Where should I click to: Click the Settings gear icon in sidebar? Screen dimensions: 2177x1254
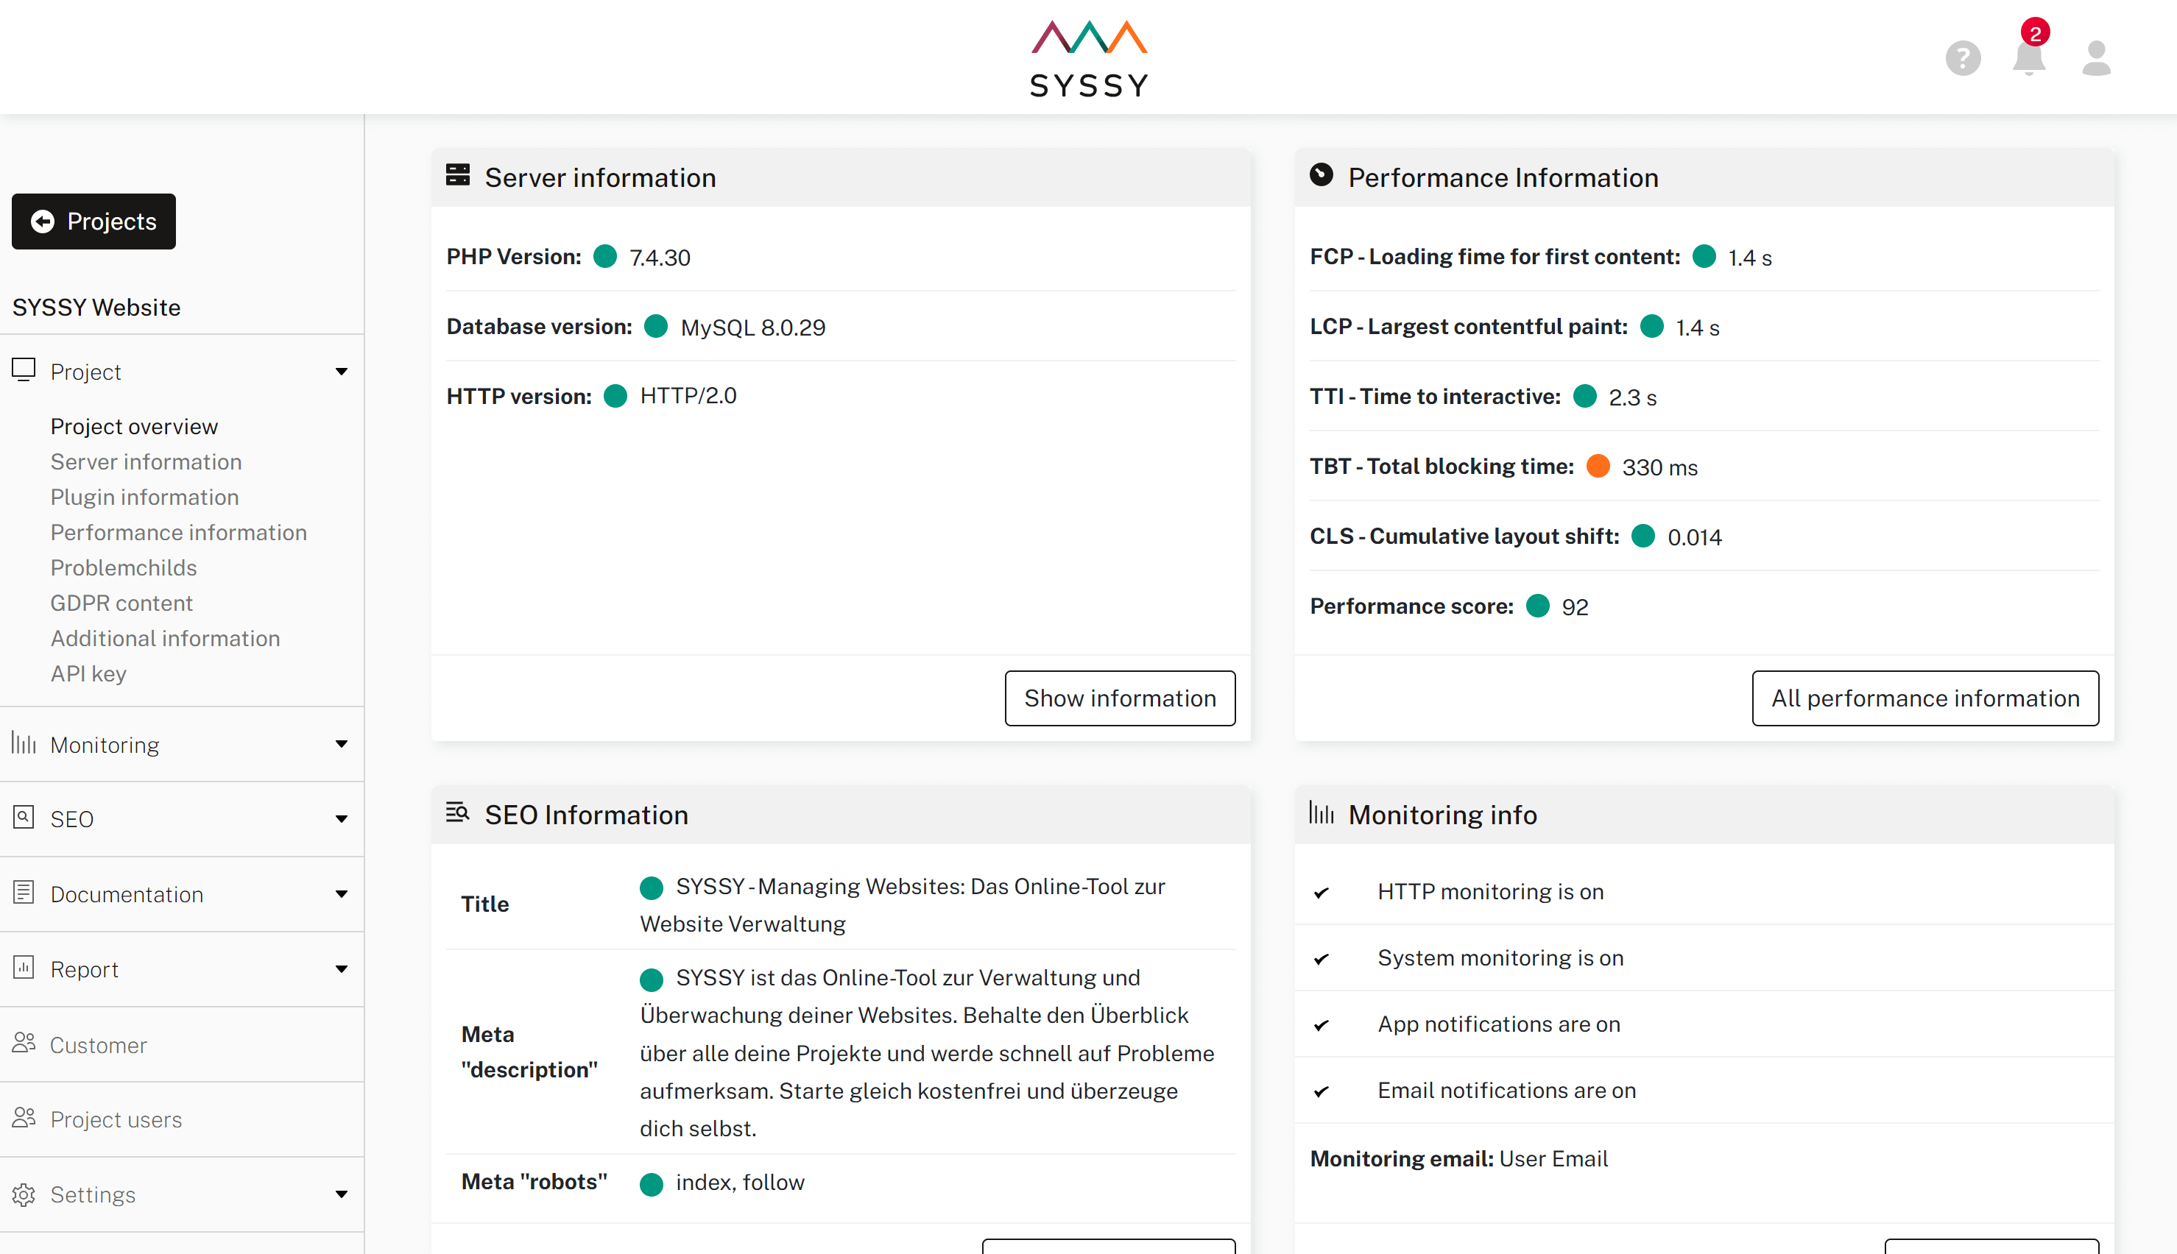click(x=24, y=1194)
